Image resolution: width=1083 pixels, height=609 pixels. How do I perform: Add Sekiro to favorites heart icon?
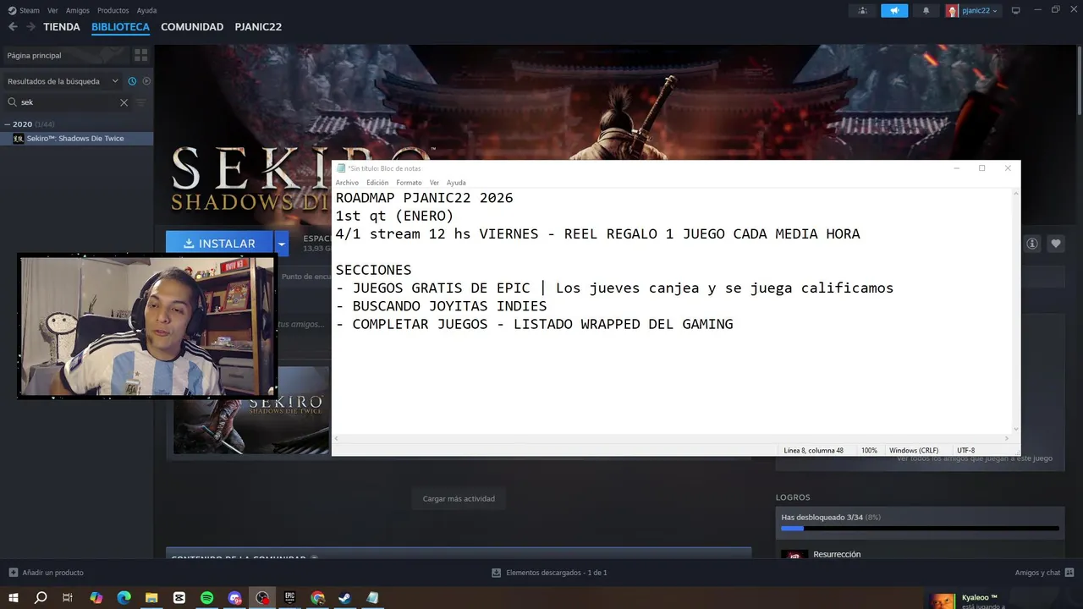[1056, 244]
